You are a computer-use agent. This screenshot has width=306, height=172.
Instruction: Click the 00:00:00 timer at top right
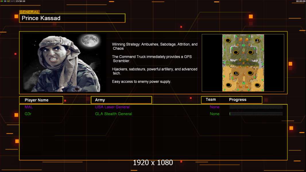pyautogui.click(x=301, y=1)
